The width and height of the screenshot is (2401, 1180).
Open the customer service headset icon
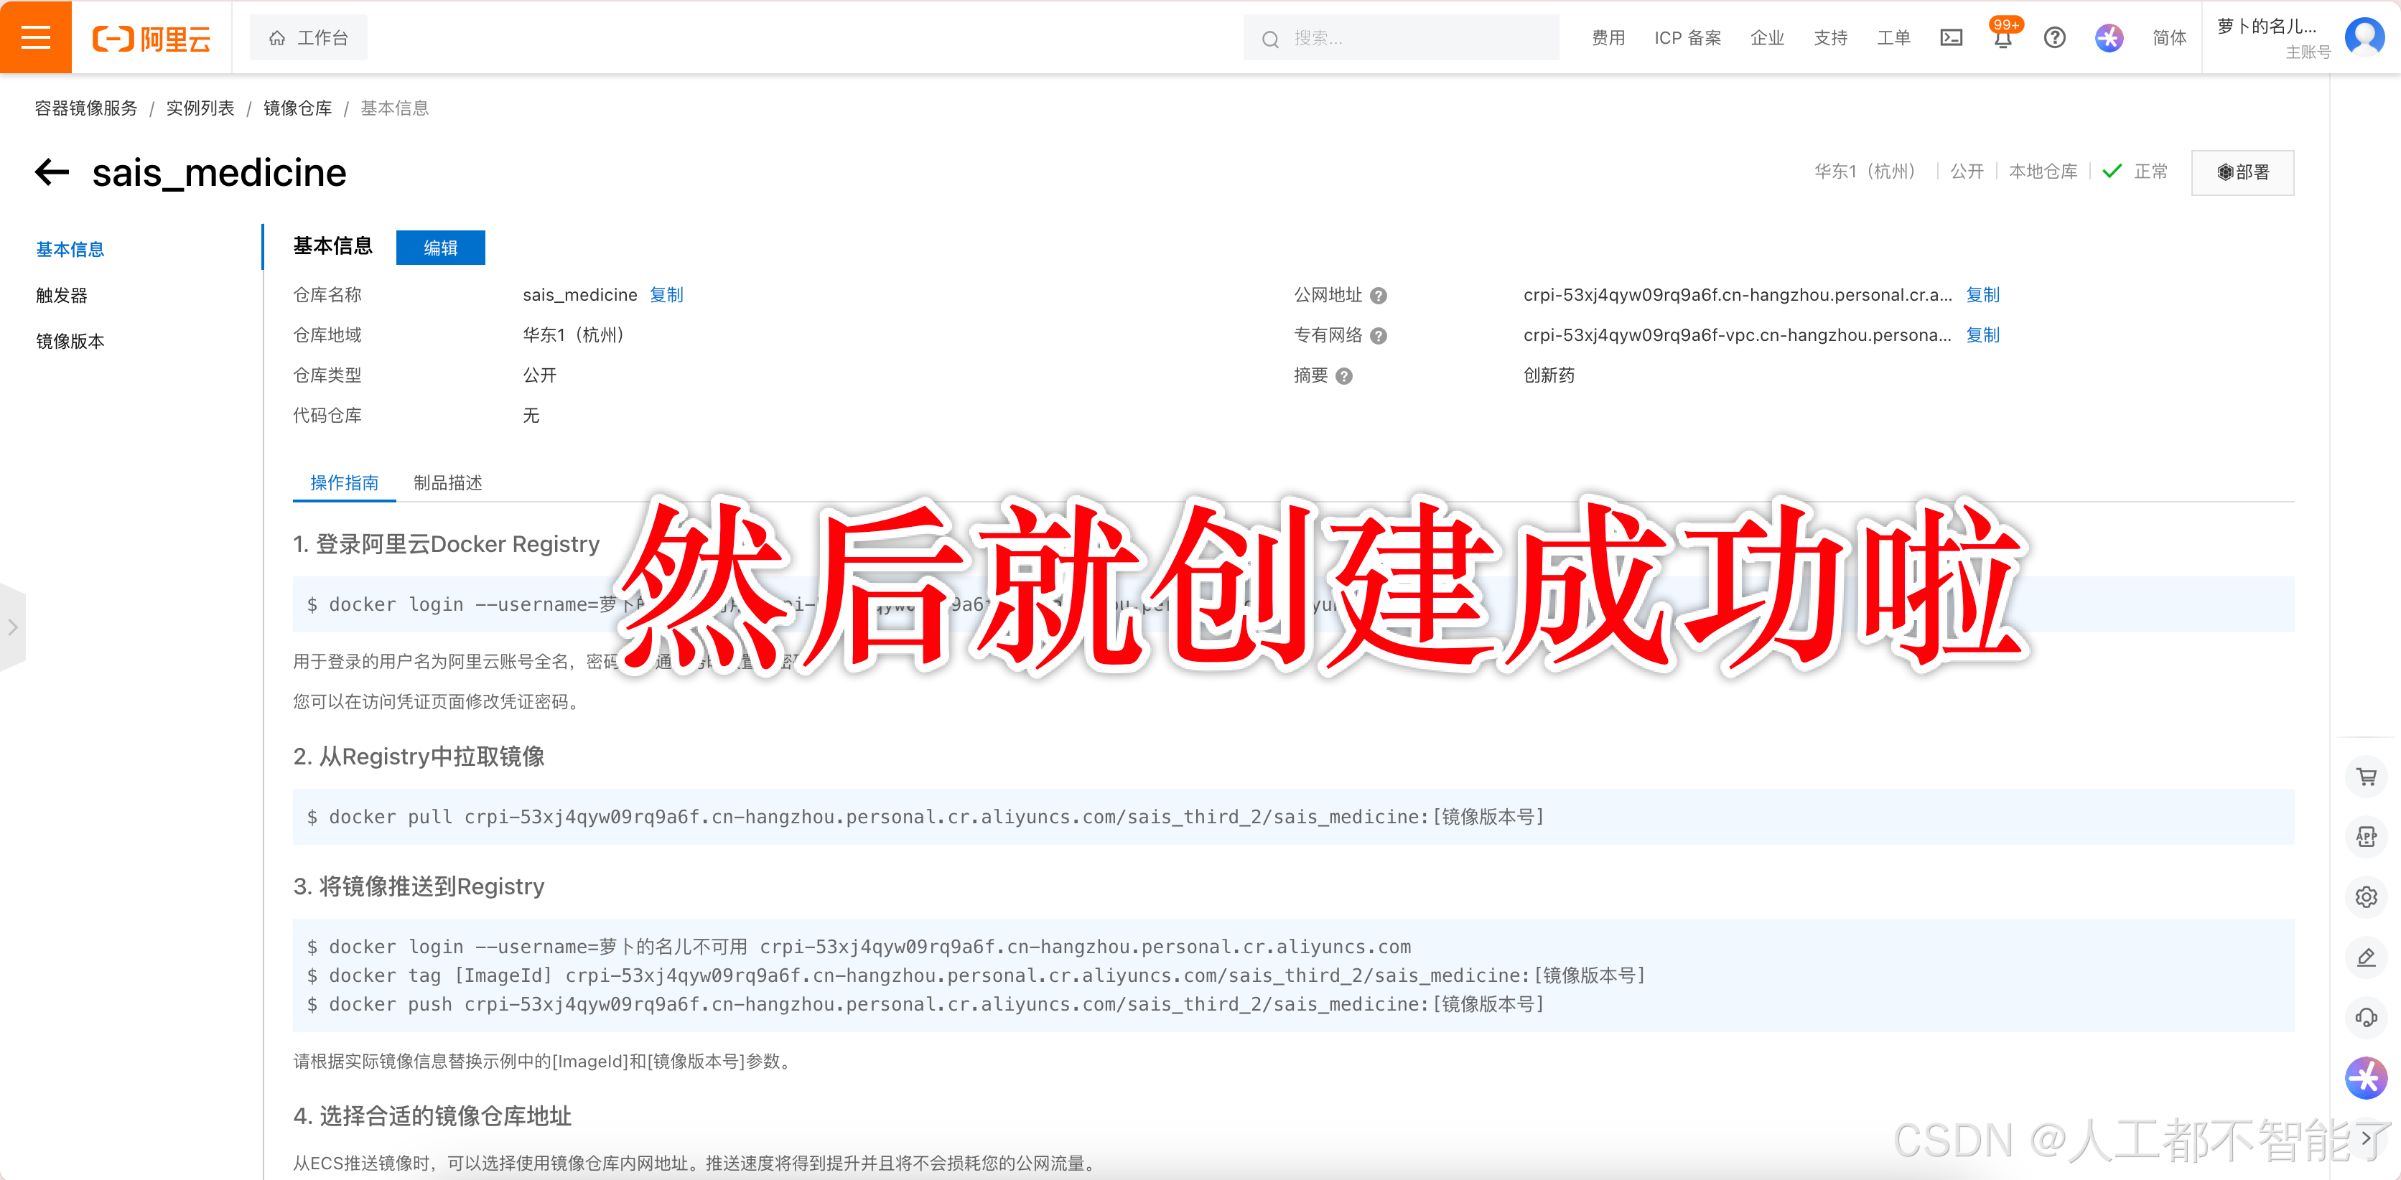[2367, 1018]
